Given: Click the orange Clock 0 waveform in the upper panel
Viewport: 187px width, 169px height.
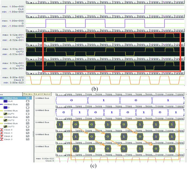Looking at the screenshot, I should pos(105,80).
